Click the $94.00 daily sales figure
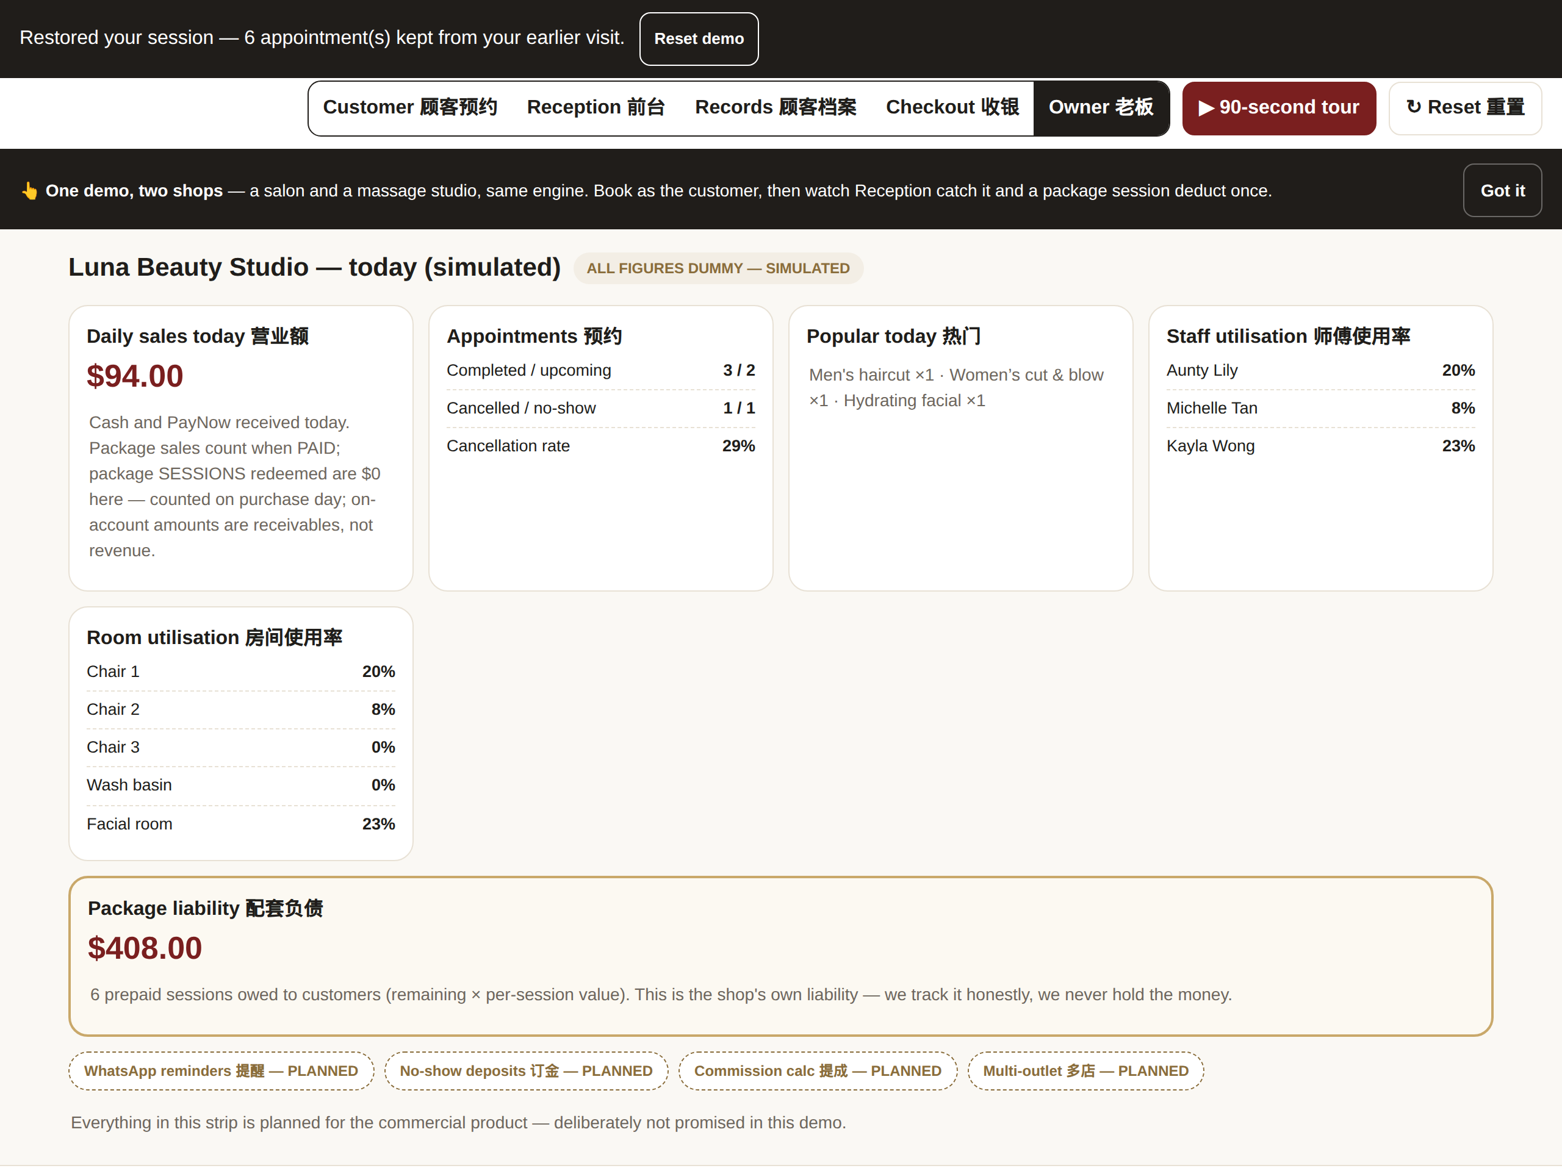 click(x=135, y=376)
